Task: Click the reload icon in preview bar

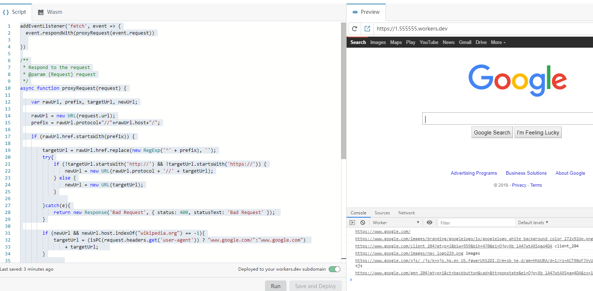Action: [355, 29]
